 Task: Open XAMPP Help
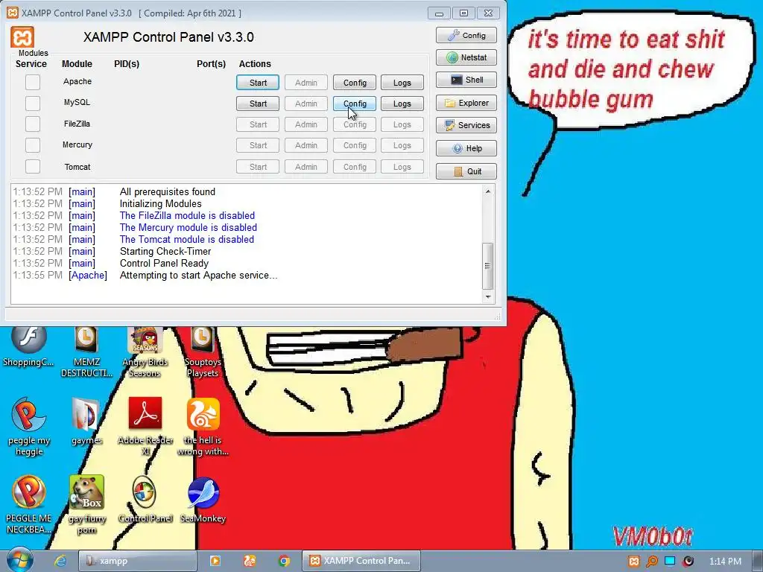click(466, 148)
